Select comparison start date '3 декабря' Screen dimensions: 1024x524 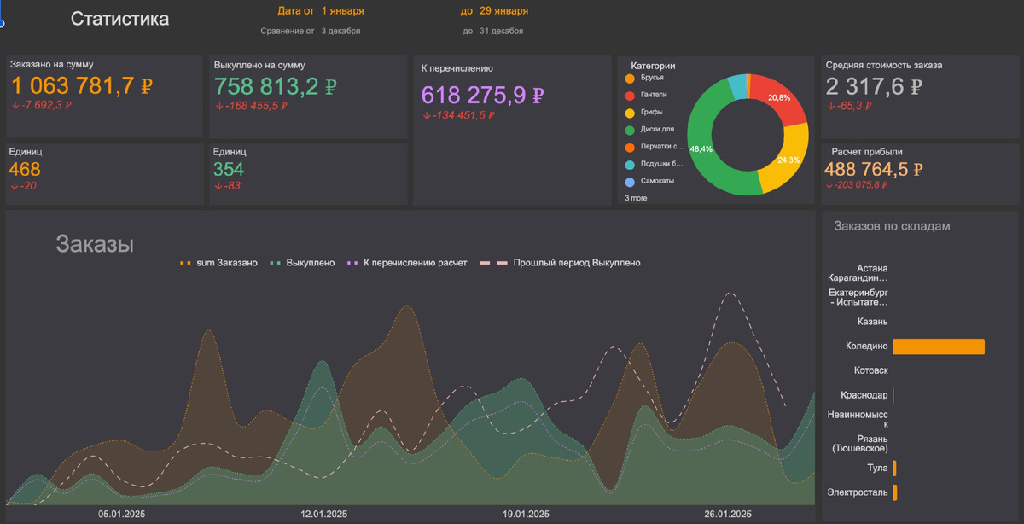click(340, 31)
